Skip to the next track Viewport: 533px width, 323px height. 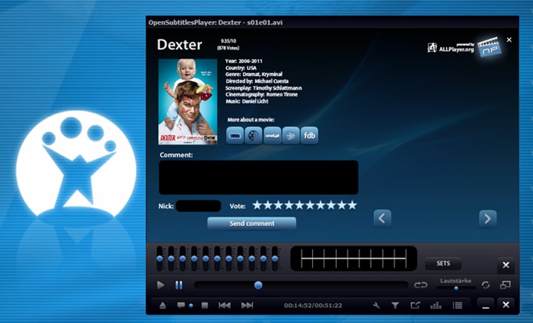click(x=247, y=305)
